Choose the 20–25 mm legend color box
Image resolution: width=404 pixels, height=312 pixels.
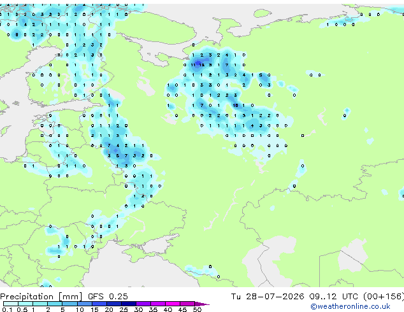113,304
